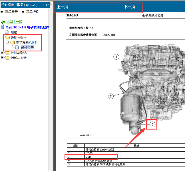
Task: Select 电了发动机控件 tree item
Action: pyautogui.click(x=27, y=43)
